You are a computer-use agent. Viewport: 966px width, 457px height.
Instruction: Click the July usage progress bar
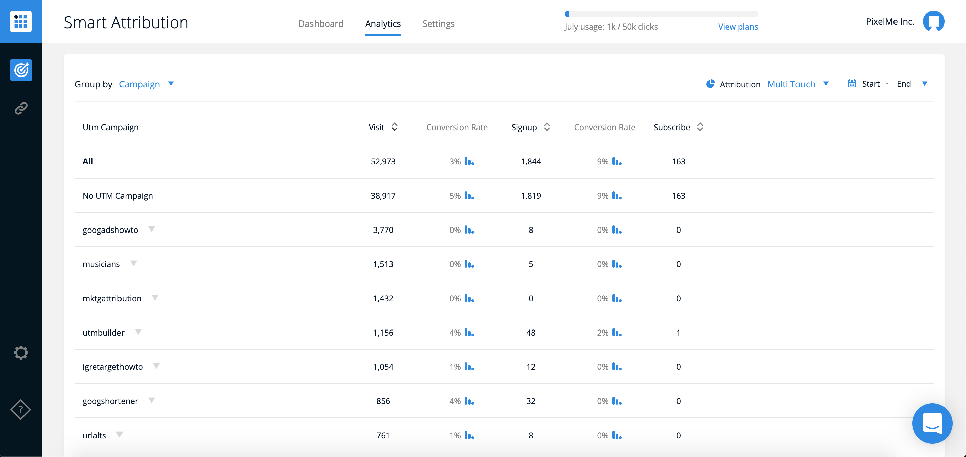(661, 14)
